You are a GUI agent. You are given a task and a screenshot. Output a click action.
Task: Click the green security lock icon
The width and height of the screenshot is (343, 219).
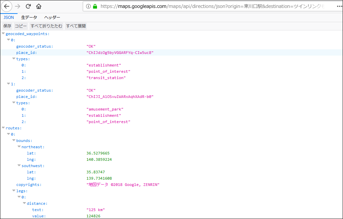[95, 6]
